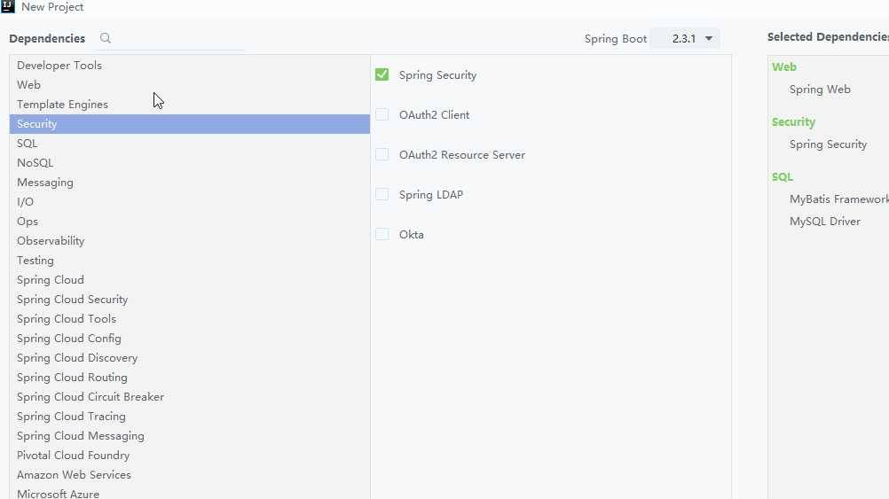This screenshot has height=499, width=889.
Task: Click the IntelliJ logo in title bar
Action: tap(8, 6)
